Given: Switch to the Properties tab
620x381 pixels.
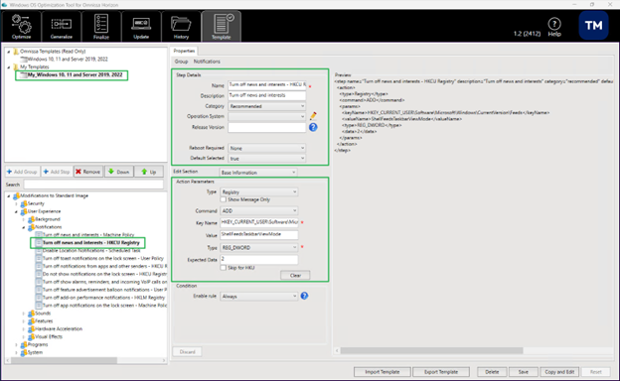Looking at the screenshot, I should pos(184,51).
